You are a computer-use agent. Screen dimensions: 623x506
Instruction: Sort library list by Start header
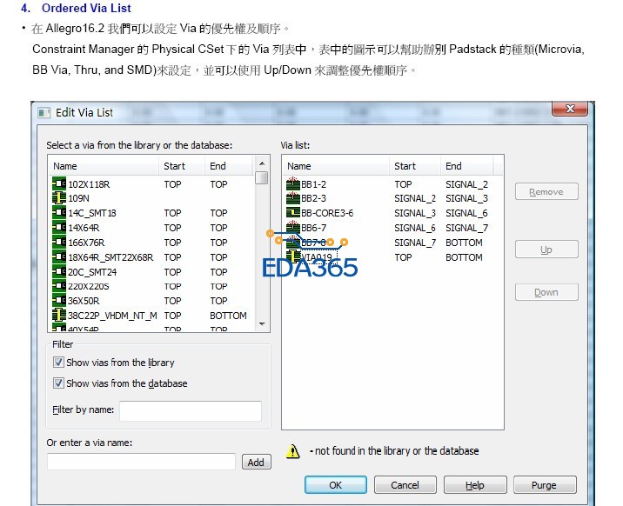tap(182, 166)
